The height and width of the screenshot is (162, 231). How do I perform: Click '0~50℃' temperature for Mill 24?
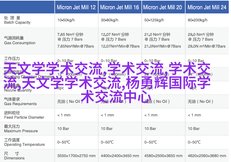tap(194, 142)
